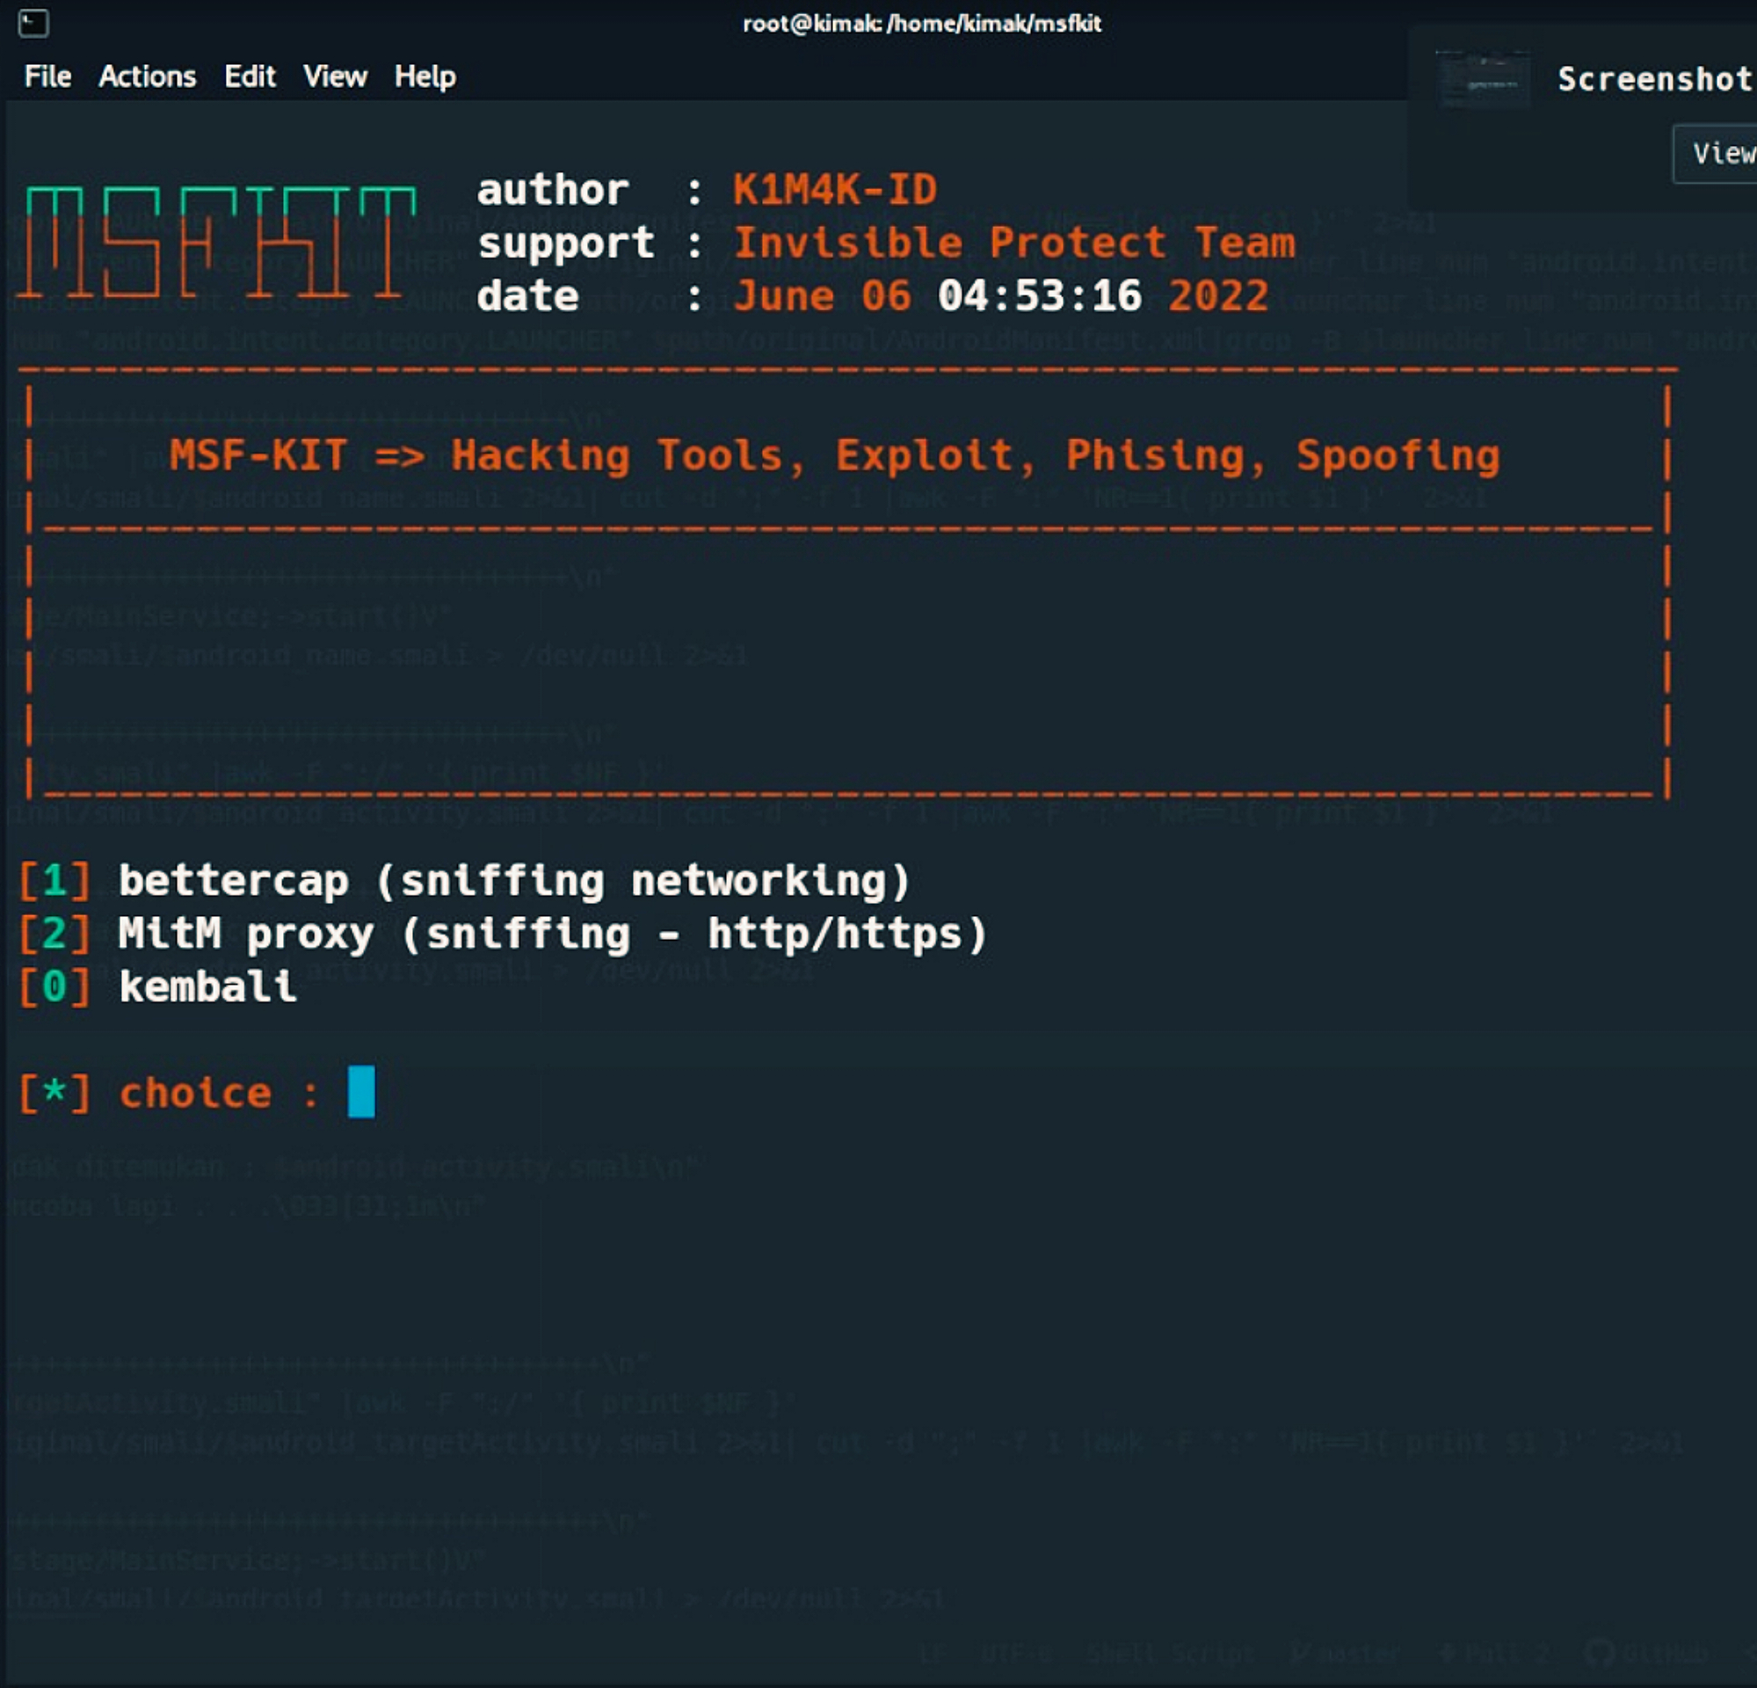Click the June 06 2022 date text
The width and height of the screenshot is (1757, 1688).
tap(999, 294)
